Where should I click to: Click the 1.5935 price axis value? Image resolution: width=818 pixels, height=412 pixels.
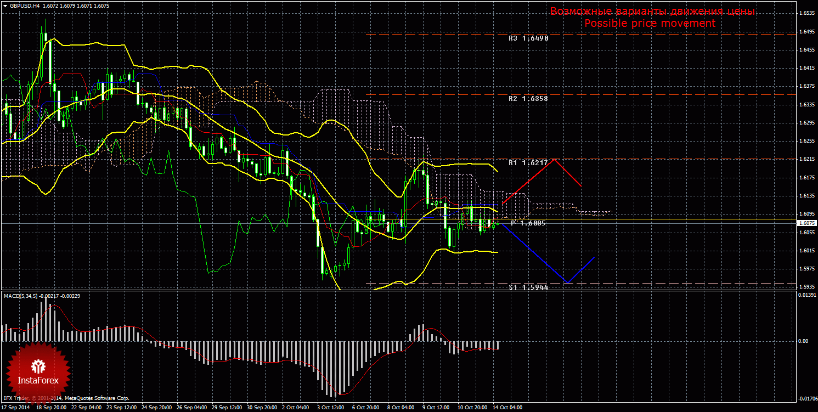pos(806,287)
